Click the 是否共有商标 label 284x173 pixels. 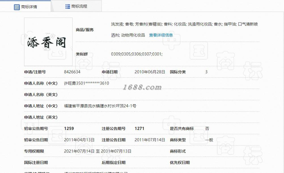click(182, 129)
